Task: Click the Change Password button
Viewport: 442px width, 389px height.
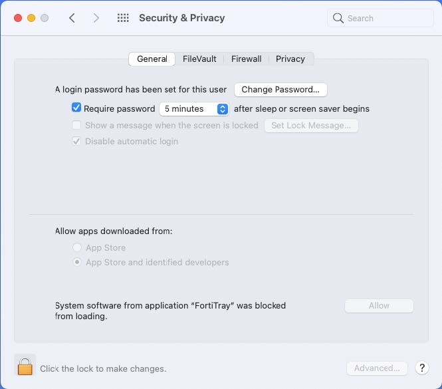Action: pyautogui.click(x=280, y=89)
